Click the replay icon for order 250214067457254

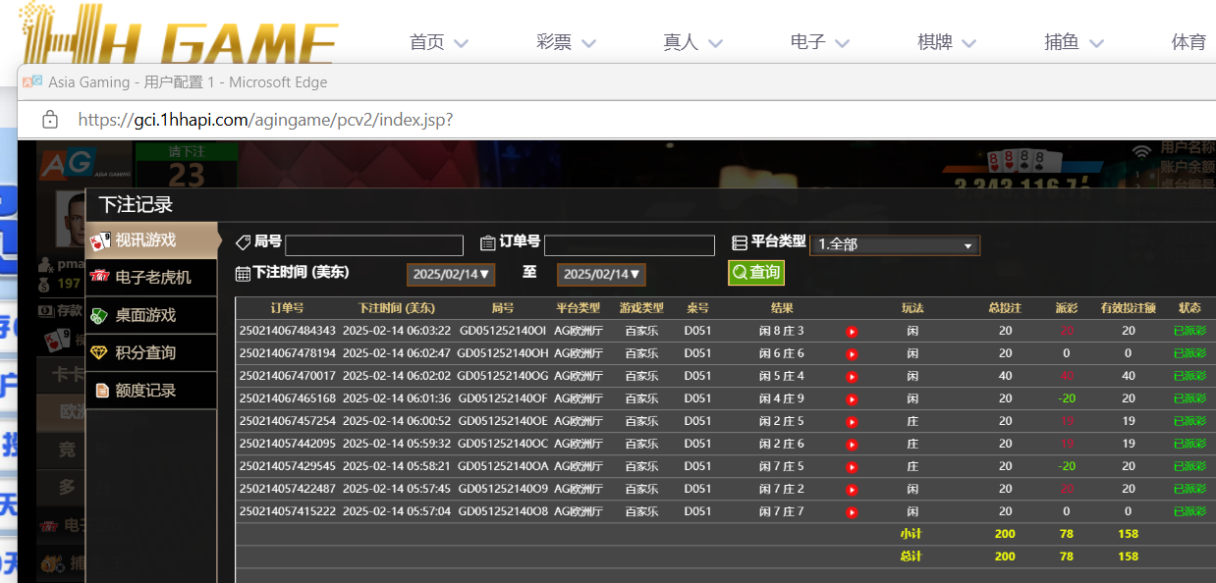tap(852, 422)
